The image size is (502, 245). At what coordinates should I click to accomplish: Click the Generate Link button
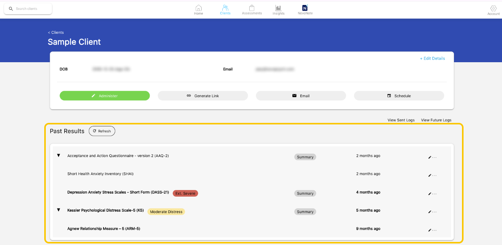[203, 96]
